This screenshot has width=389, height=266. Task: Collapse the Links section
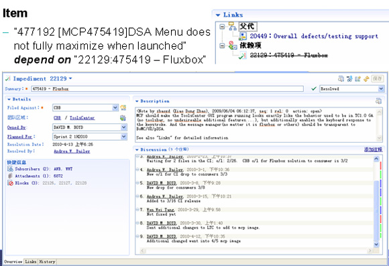[218, 15]
